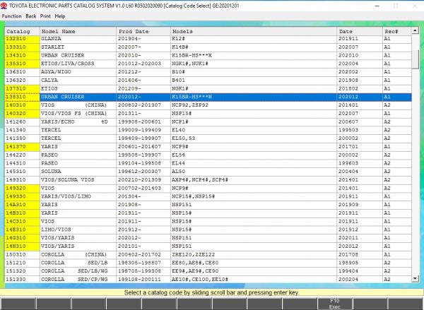
Task: Click the scroll down arrow of the catalog list
Action: (x=415, y=279)
